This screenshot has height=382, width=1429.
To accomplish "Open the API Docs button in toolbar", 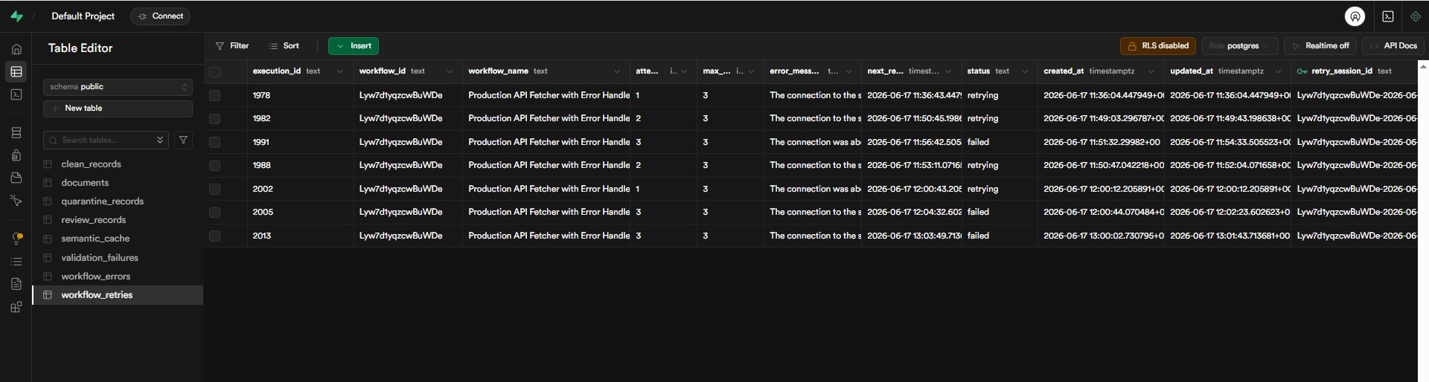I will [1393, 46].
